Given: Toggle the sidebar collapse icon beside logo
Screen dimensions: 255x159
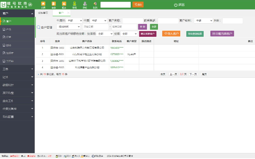Looking at the screenshot, I should (x=30, y=5).
